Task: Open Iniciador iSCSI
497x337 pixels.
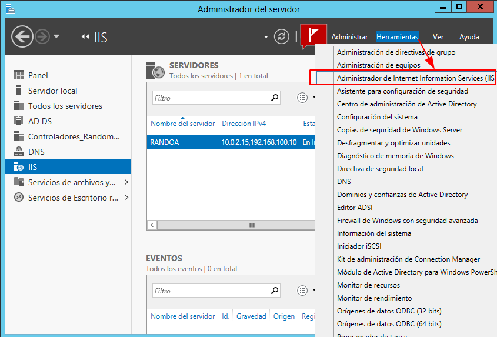Action: pos(359,246)
